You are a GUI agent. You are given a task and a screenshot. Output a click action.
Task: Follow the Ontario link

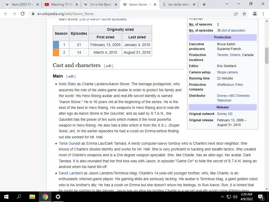235,55
